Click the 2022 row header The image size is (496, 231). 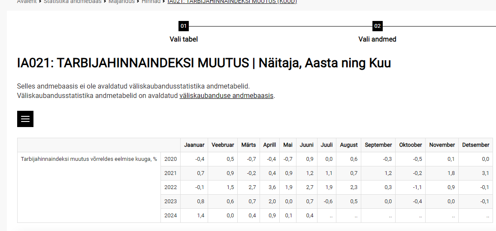[170, 187]
